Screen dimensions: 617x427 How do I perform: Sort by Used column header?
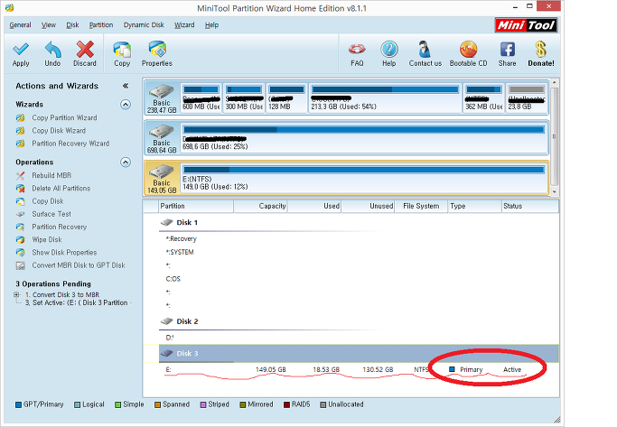click(314, 206)
